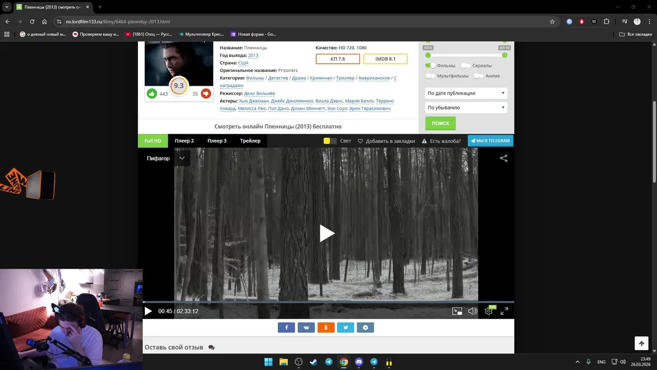Click the green ПОИСК search button
657x370 pixels.
tap(440, 123)
